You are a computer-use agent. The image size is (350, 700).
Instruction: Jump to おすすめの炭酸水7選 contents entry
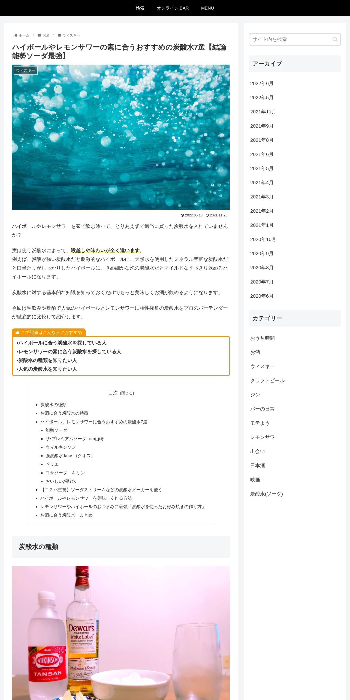(x=94, y=422)
